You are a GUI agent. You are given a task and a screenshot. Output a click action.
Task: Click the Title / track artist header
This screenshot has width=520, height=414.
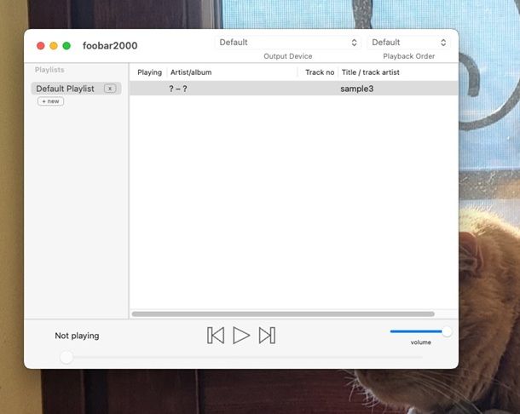click(371, 72)
